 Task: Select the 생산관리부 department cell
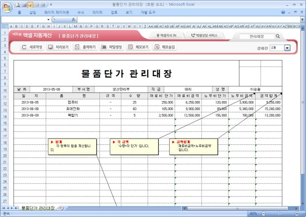(x=121, y=89)
